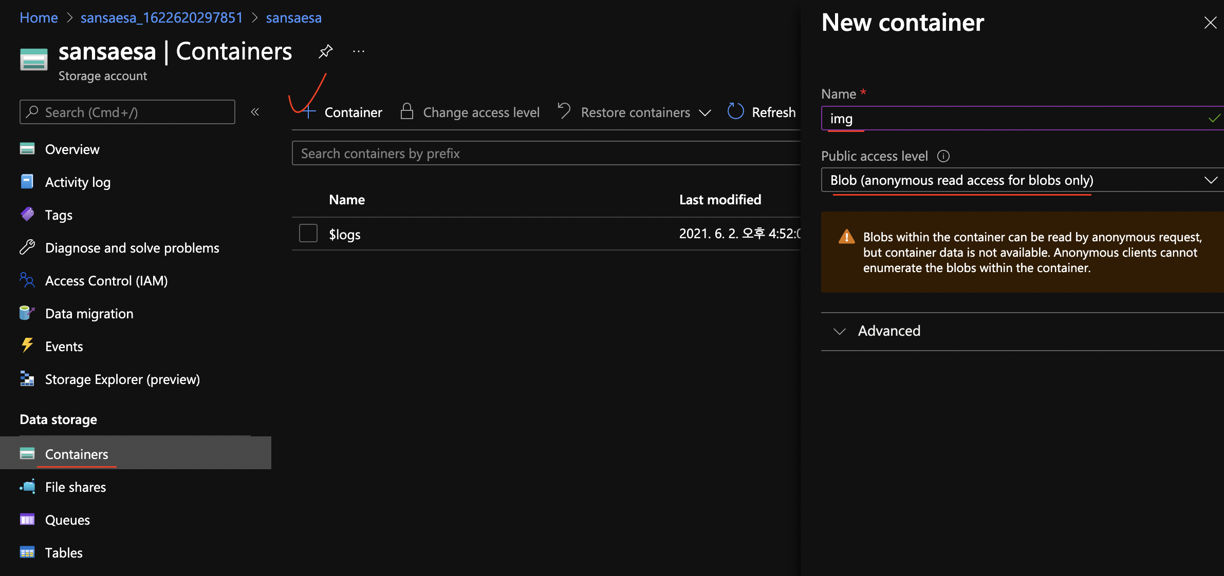1224x576 pixels.
Task: Expand the Advanced section
Action: [x=889, y=331]
